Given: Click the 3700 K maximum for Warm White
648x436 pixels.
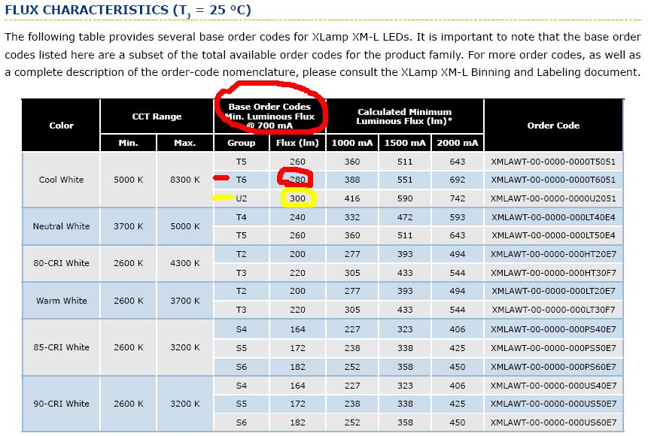Looking at the screenshot, I should click(x=184, y=301).
